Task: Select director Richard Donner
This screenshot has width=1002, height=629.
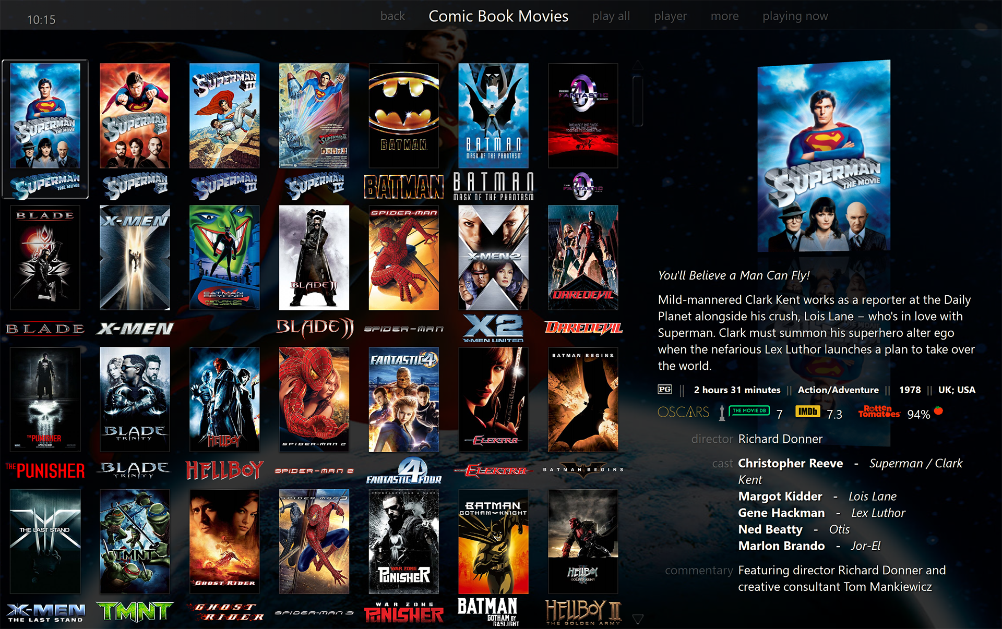Action: coord(780,439)
